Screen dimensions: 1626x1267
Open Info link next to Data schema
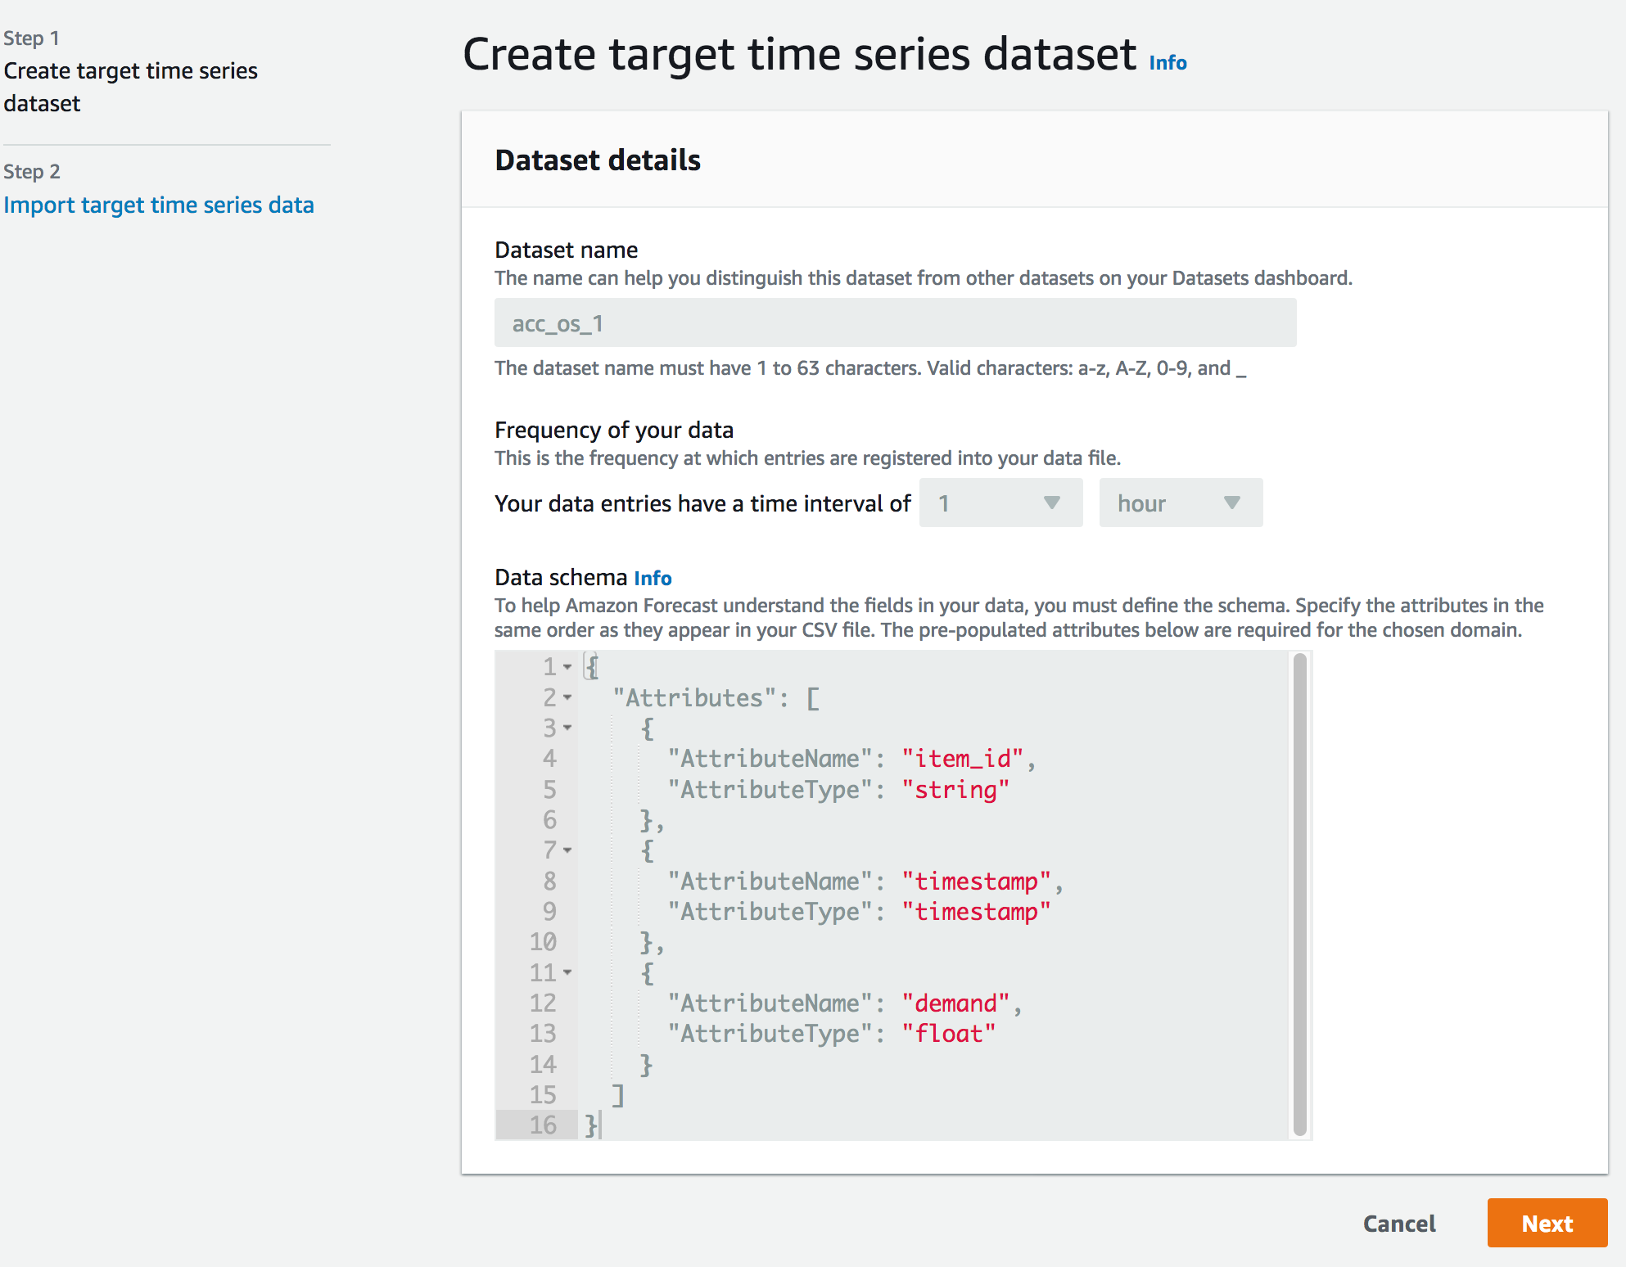pos(653,578)
